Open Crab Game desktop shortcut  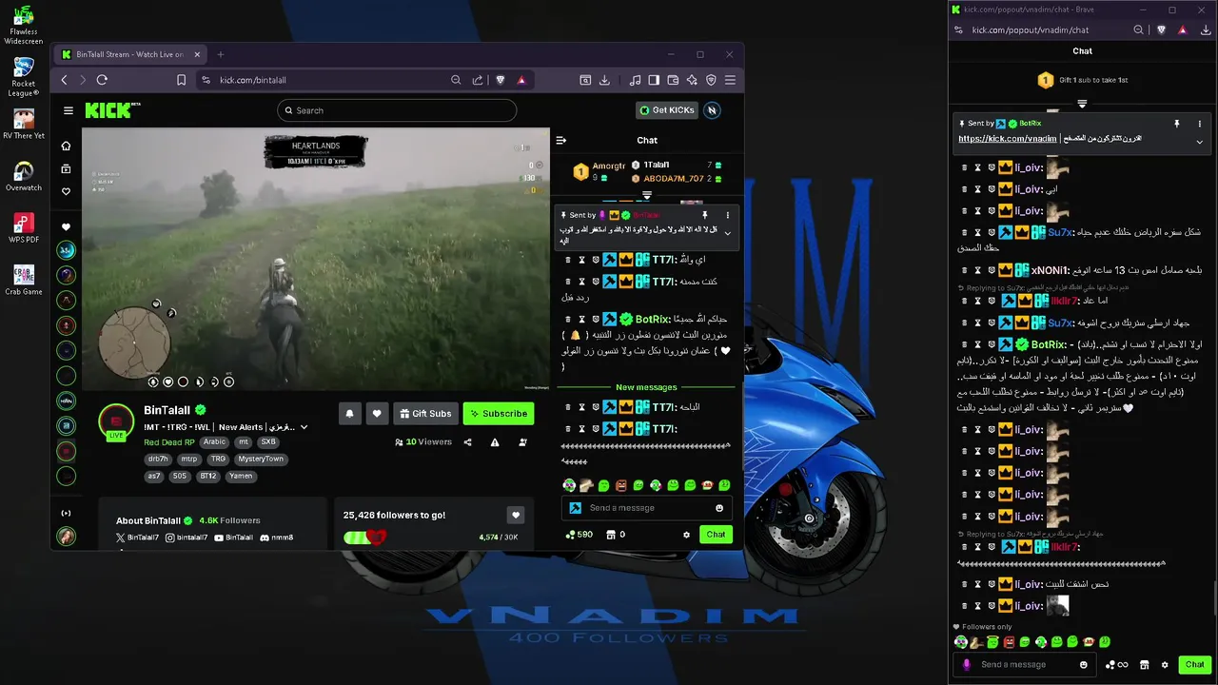click(23, 280)
